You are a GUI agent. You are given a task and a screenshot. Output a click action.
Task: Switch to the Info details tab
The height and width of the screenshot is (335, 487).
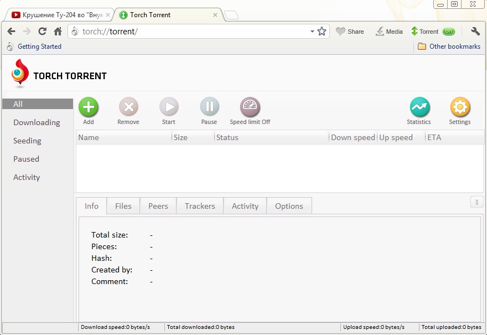pos(91,206)
